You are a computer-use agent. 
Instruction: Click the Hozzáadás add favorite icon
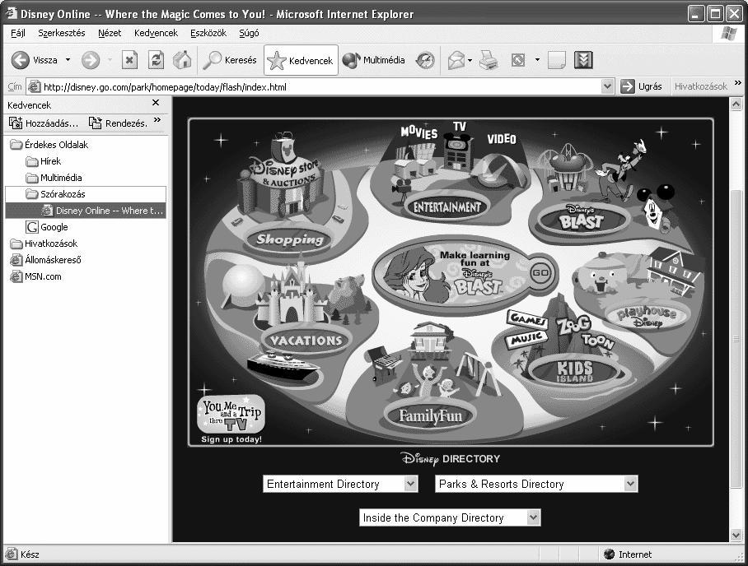coord(16,123)
